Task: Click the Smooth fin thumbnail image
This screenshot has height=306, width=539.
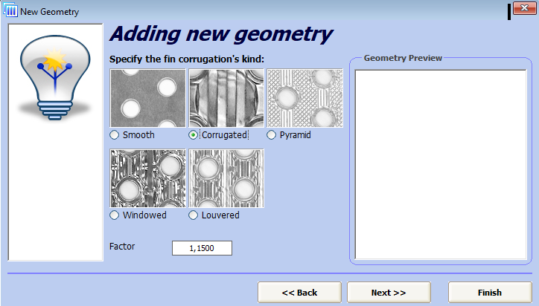Action: [x=148, y=98]
